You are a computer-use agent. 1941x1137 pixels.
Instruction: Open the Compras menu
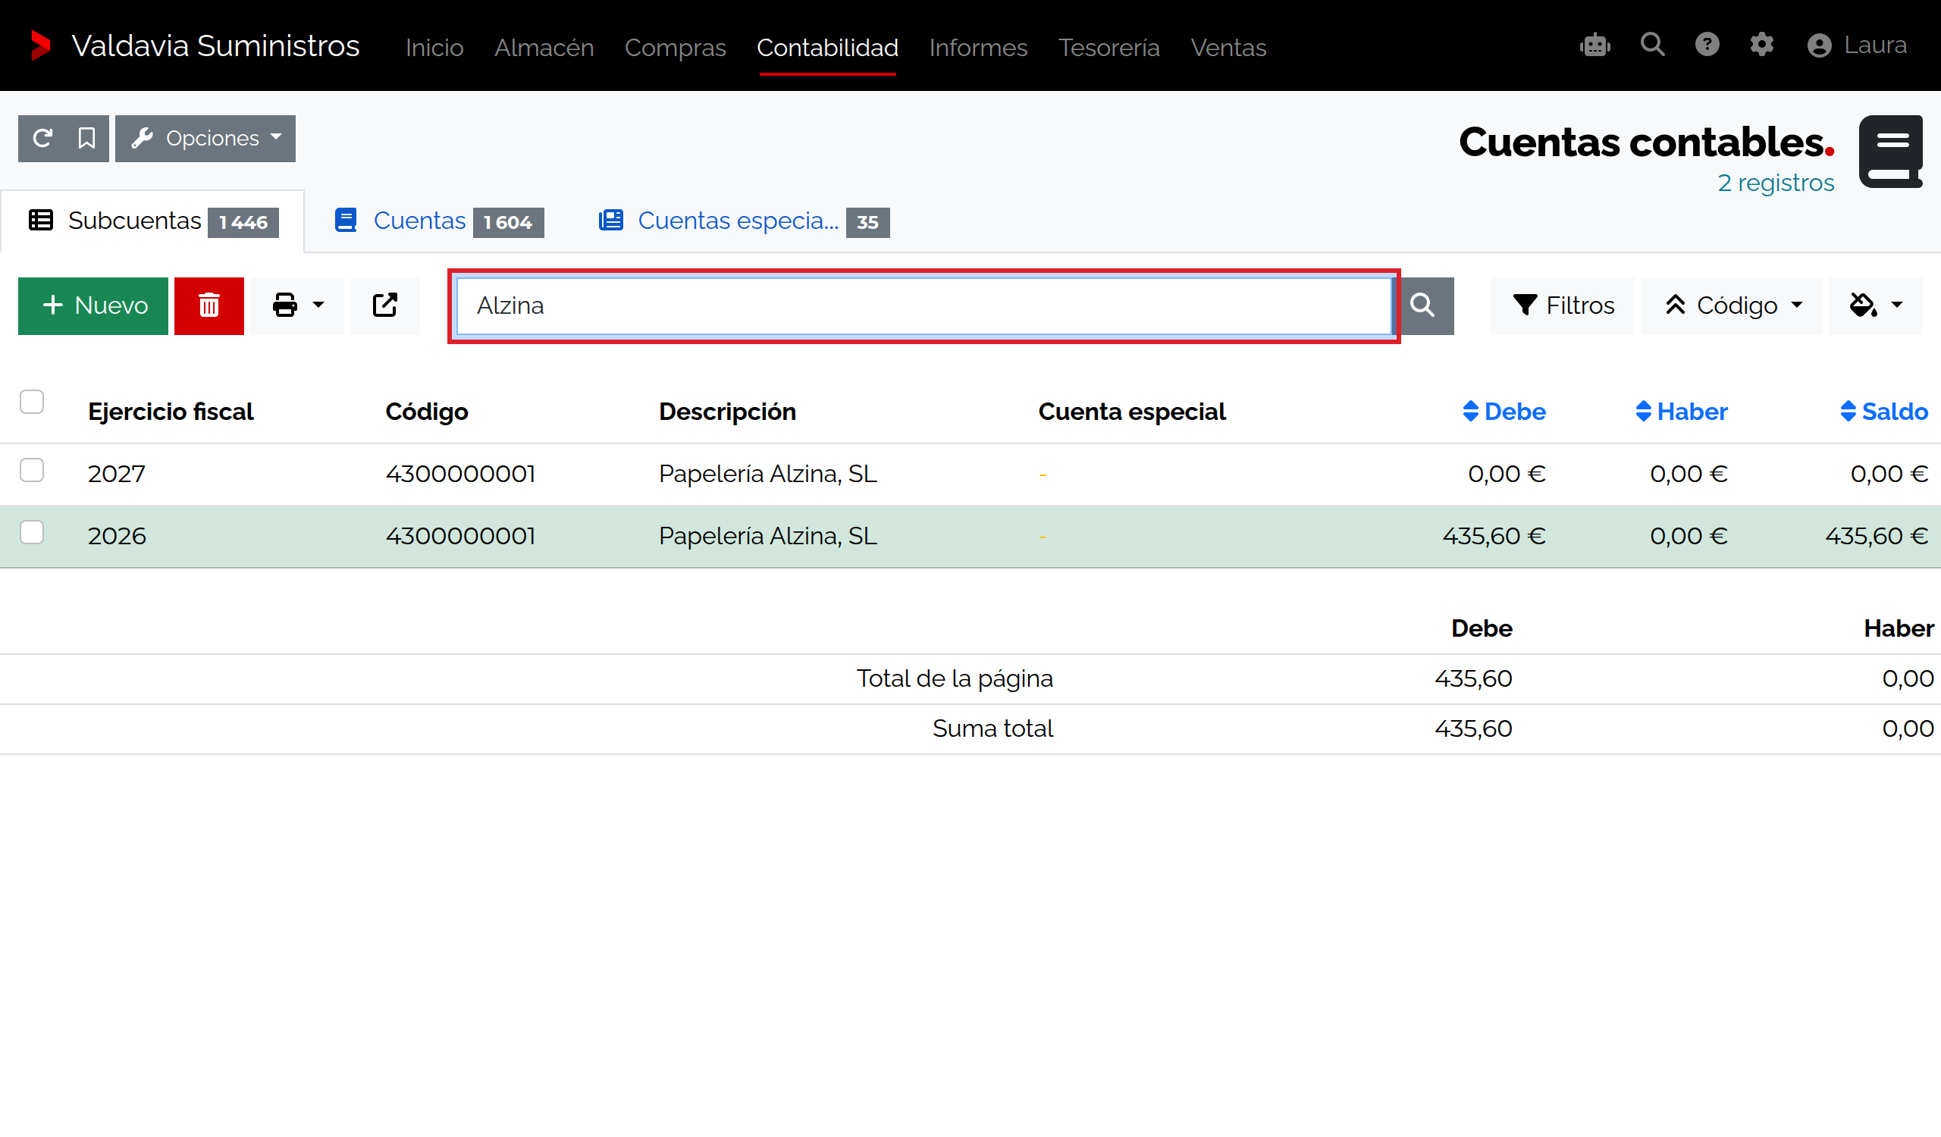675,47
